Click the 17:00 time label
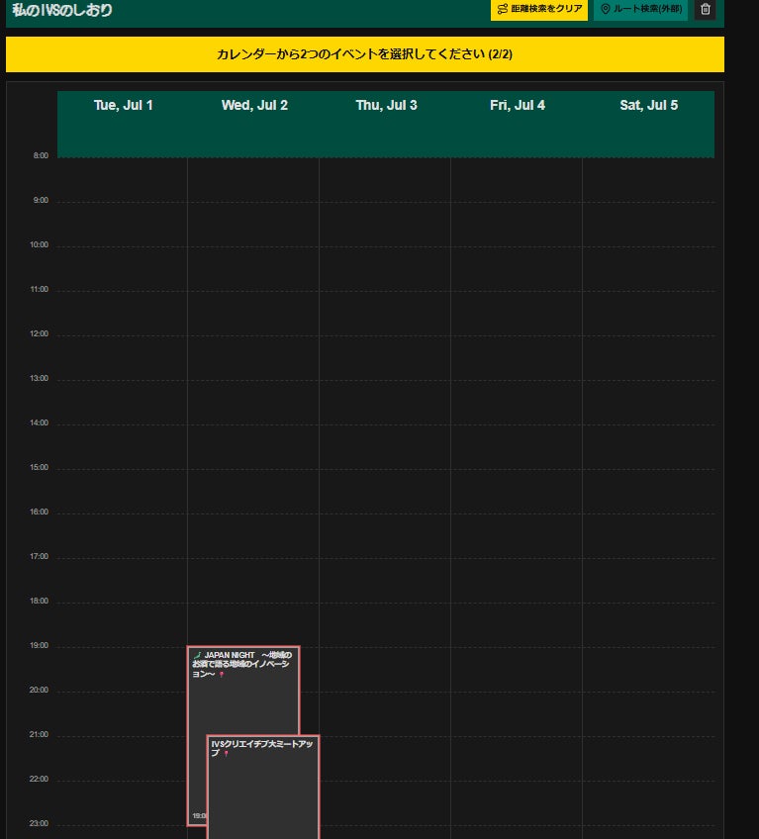Screen dimensions: 759x839 [39, 556]
